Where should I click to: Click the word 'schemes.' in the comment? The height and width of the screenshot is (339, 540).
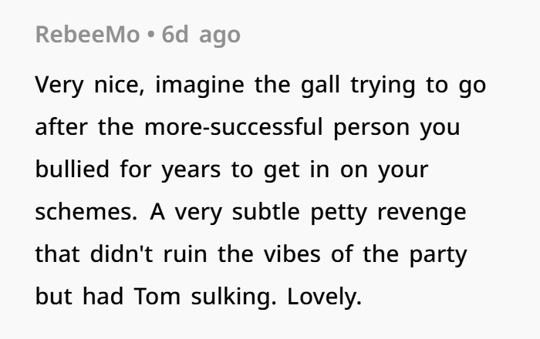point(86,212)
